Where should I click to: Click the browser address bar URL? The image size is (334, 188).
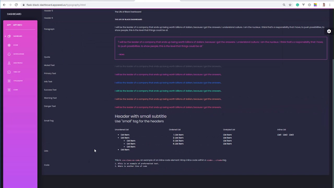pos(56,5)
